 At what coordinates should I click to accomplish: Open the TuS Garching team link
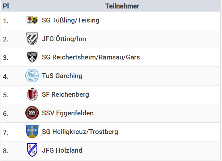62,76
